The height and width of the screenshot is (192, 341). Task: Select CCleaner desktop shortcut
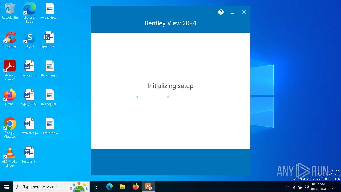(10, 40)
